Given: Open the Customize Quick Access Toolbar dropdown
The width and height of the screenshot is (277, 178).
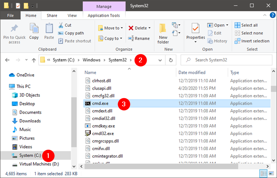Looking at the screenshot, I should click(x=32, y=6).
